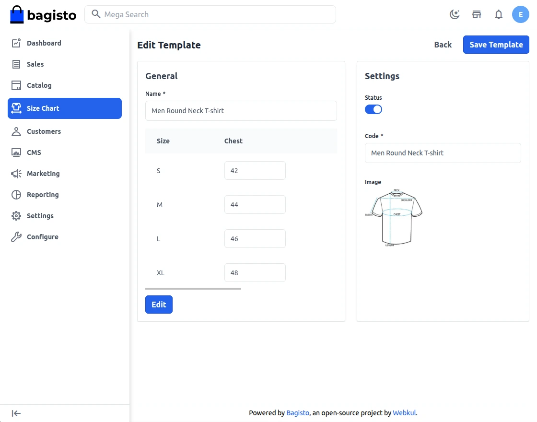The height and width of the screenshot is (422, 537).
Task: Open the notifications bell
Action: pyautogui.click(x=499, y=14)
